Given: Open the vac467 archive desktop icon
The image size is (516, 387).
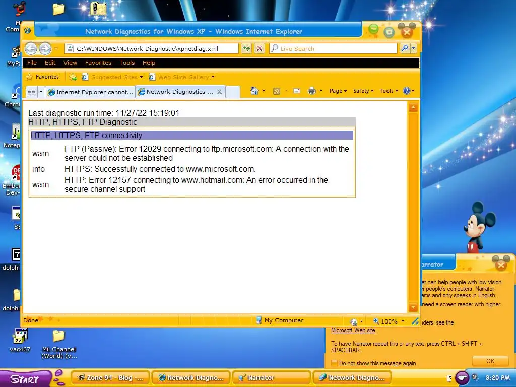Looking at the screenshot, I should pyautogui.click(x=20, y=341).
